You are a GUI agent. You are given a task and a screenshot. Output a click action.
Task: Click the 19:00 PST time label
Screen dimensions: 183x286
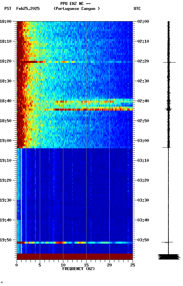[6, 141]
